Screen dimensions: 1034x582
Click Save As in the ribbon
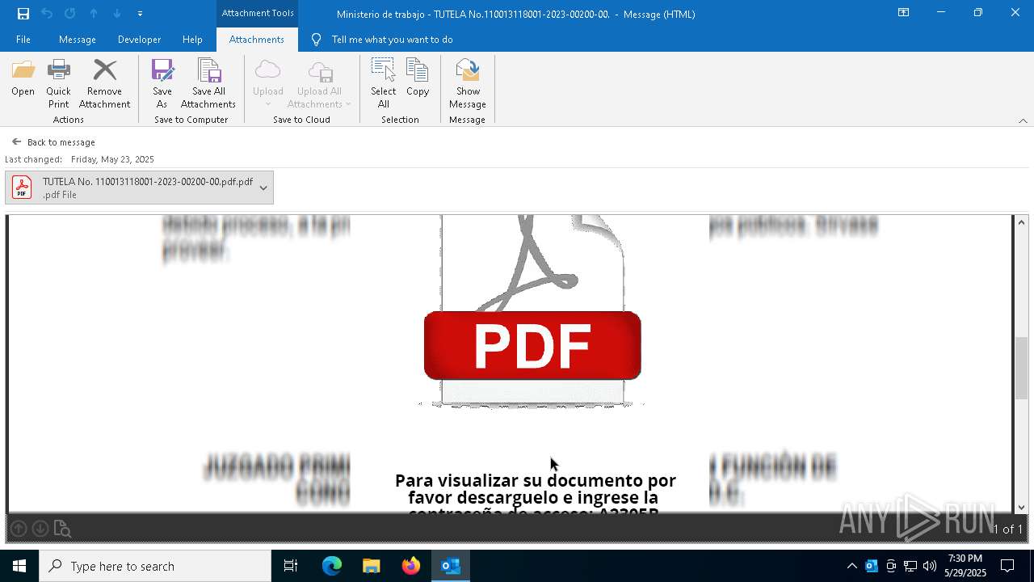pos(162,83)
